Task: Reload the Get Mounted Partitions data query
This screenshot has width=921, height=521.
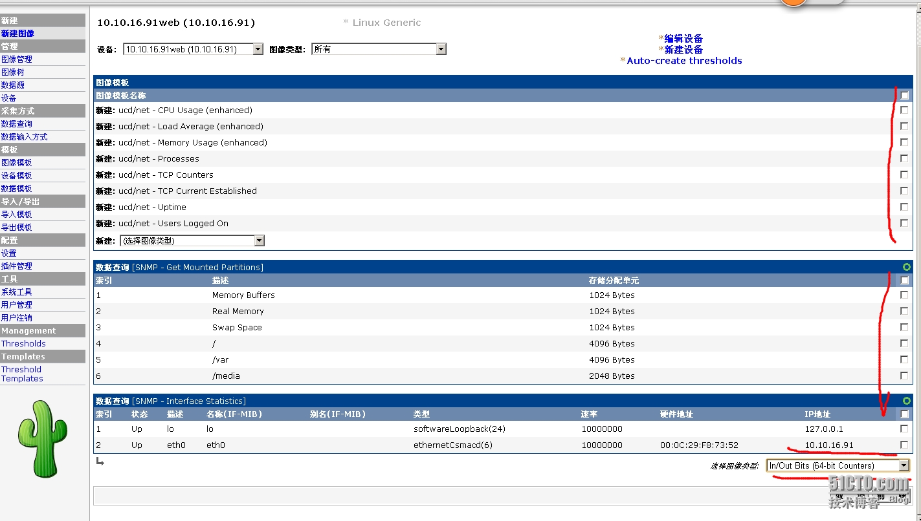Action: [907, 267]
